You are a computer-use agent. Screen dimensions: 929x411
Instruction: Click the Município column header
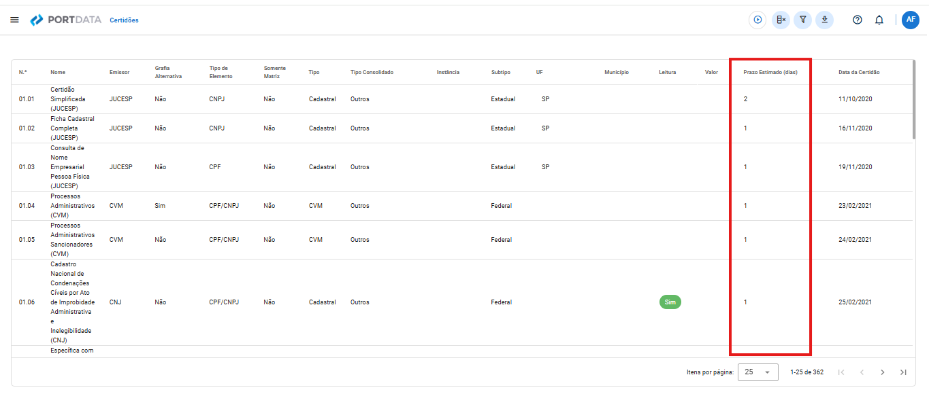coord(617,72)
